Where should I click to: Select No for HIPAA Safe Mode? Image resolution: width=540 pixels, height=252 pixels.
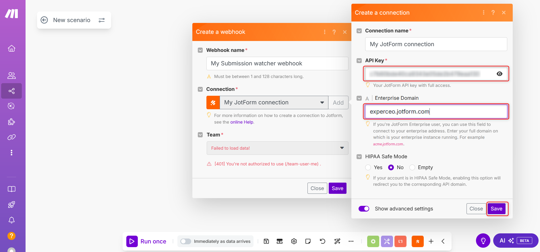[x=391, y=167]
